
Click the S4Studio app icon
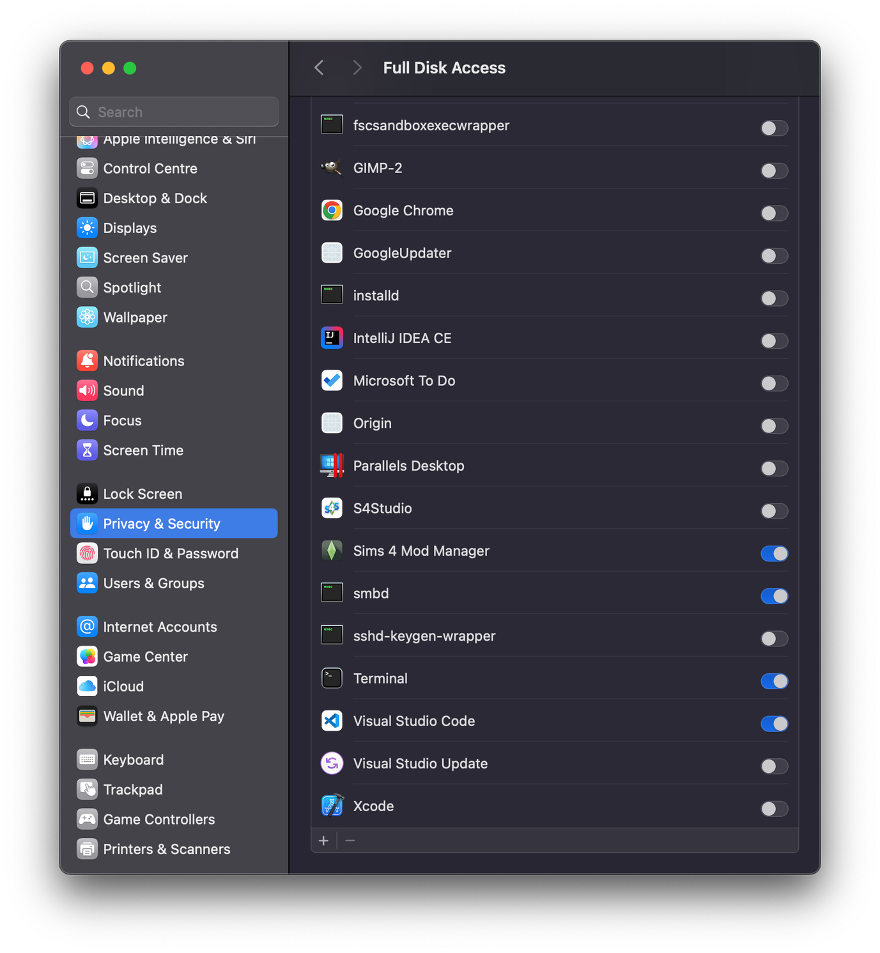[332, 508]
